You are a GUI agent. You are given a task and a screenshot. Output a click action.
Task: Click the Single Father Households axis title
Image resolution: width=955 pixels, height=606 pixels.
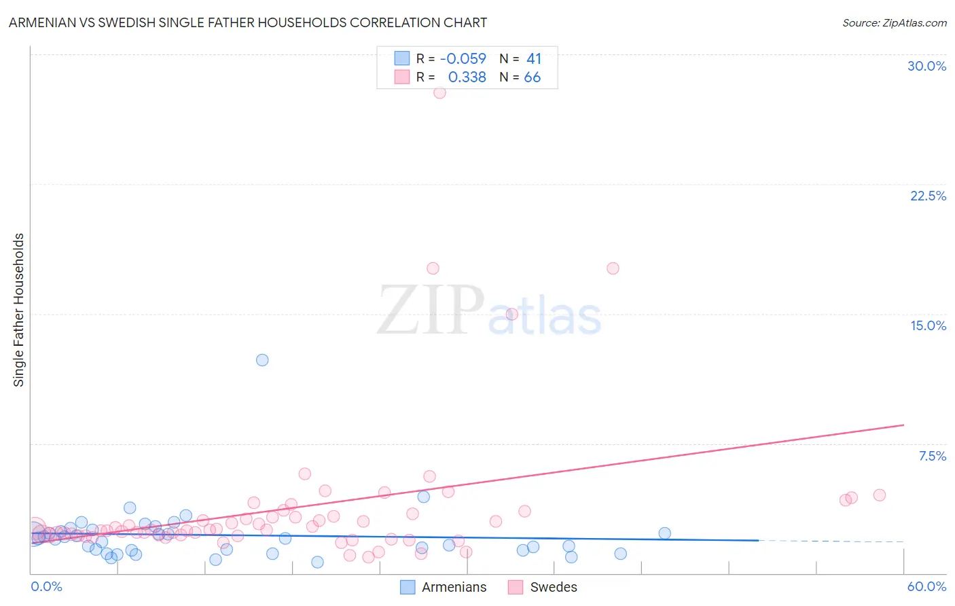coord(19,310)
